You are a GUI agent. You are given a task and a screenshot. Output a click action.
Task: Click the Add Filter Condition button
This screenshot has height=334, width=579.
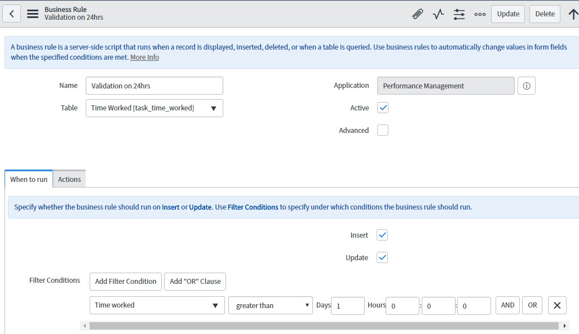[x=126, y=281]
